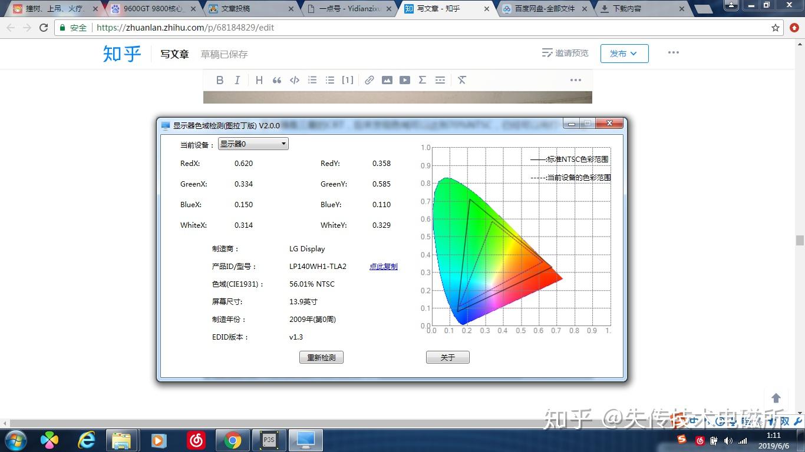Clear text formatting icon
The image size is (805, 452).
click(461, 80)
